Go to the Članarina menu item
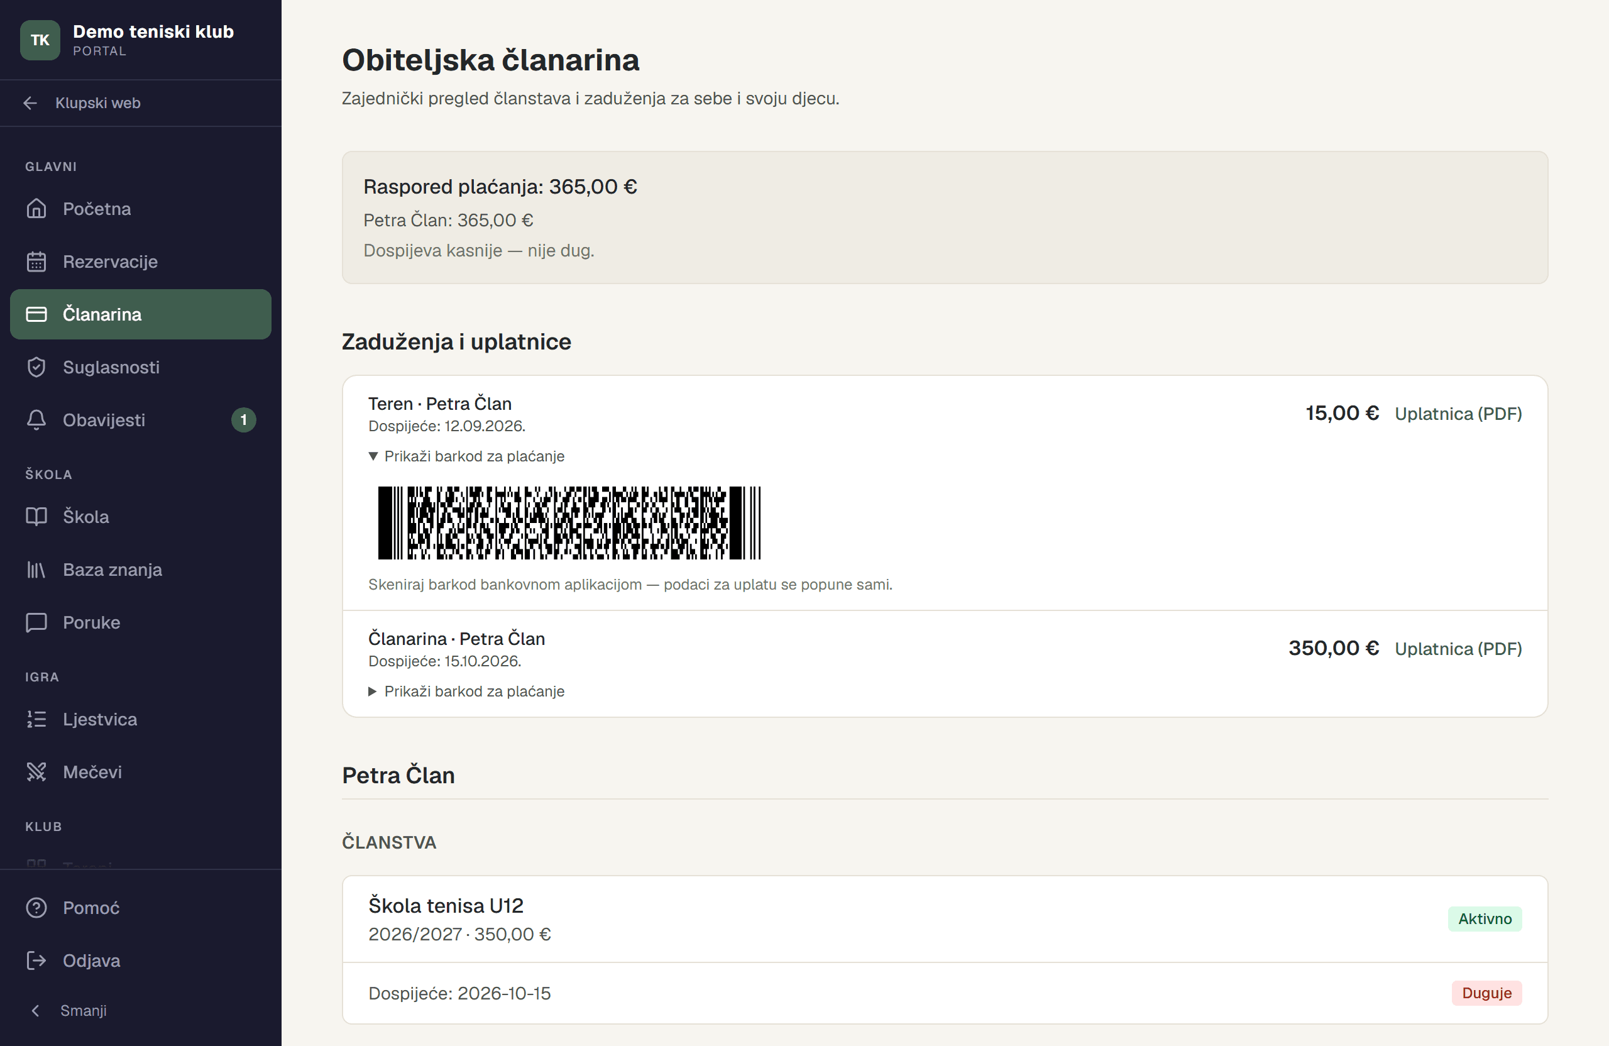1609x1046 pixels. coord(141,314)
